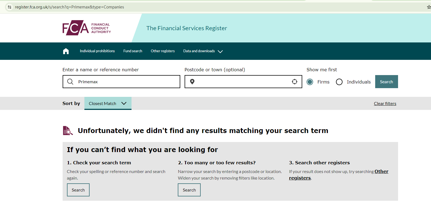This screenshot has height=213, width=431.
Task: Click the name or reference number field
Action: click(x=125, y=82)
